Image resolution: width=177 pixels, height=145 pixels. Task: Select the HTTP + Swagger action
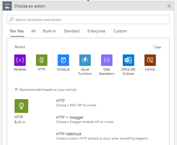tap(85, 119)
